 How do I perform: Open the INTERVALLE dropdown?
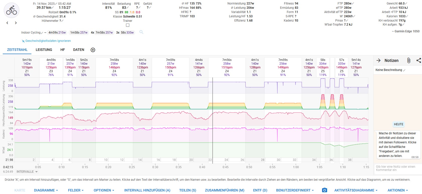[27, 172]
